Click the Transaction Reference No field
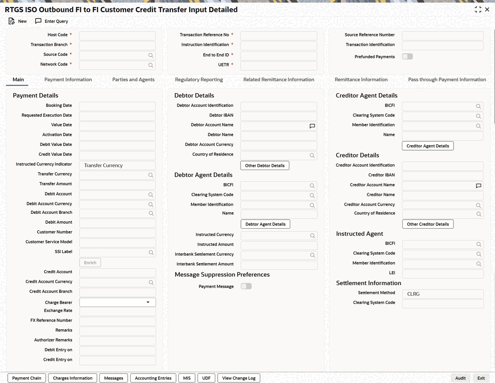 [279, 36]
